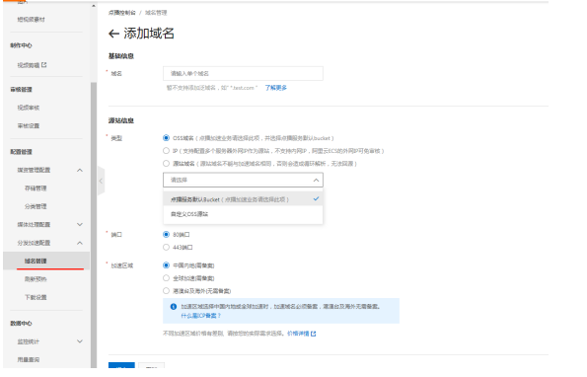Expand the 监控统计 sidebar group
Viewport: 587px width, 377px height.
tap(80, 341)
